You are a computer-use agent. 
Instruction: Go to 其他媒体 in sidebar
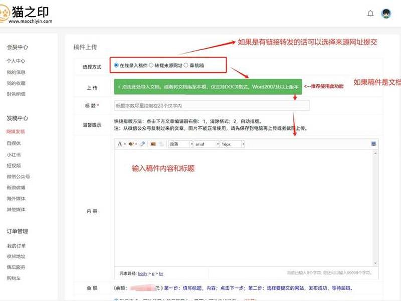point(16,209)
